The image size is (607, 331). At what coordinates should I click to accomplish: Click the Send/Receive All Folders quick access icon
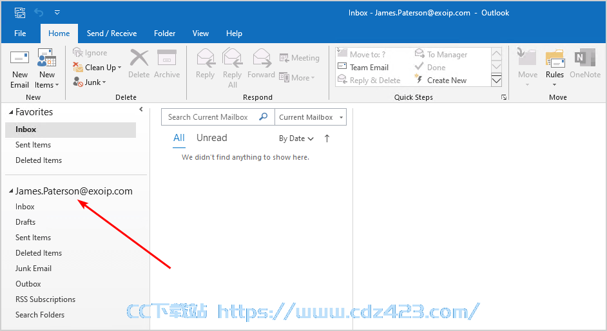(x=20, y=13)
